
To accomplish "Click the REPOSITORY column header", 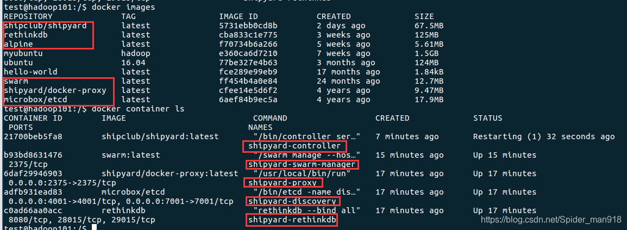I will [28, 16].
